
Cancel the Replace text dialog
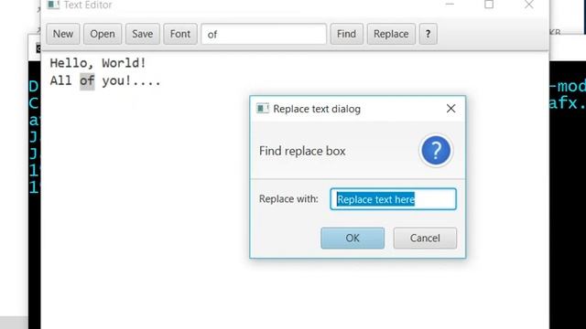tap(425, 238)
